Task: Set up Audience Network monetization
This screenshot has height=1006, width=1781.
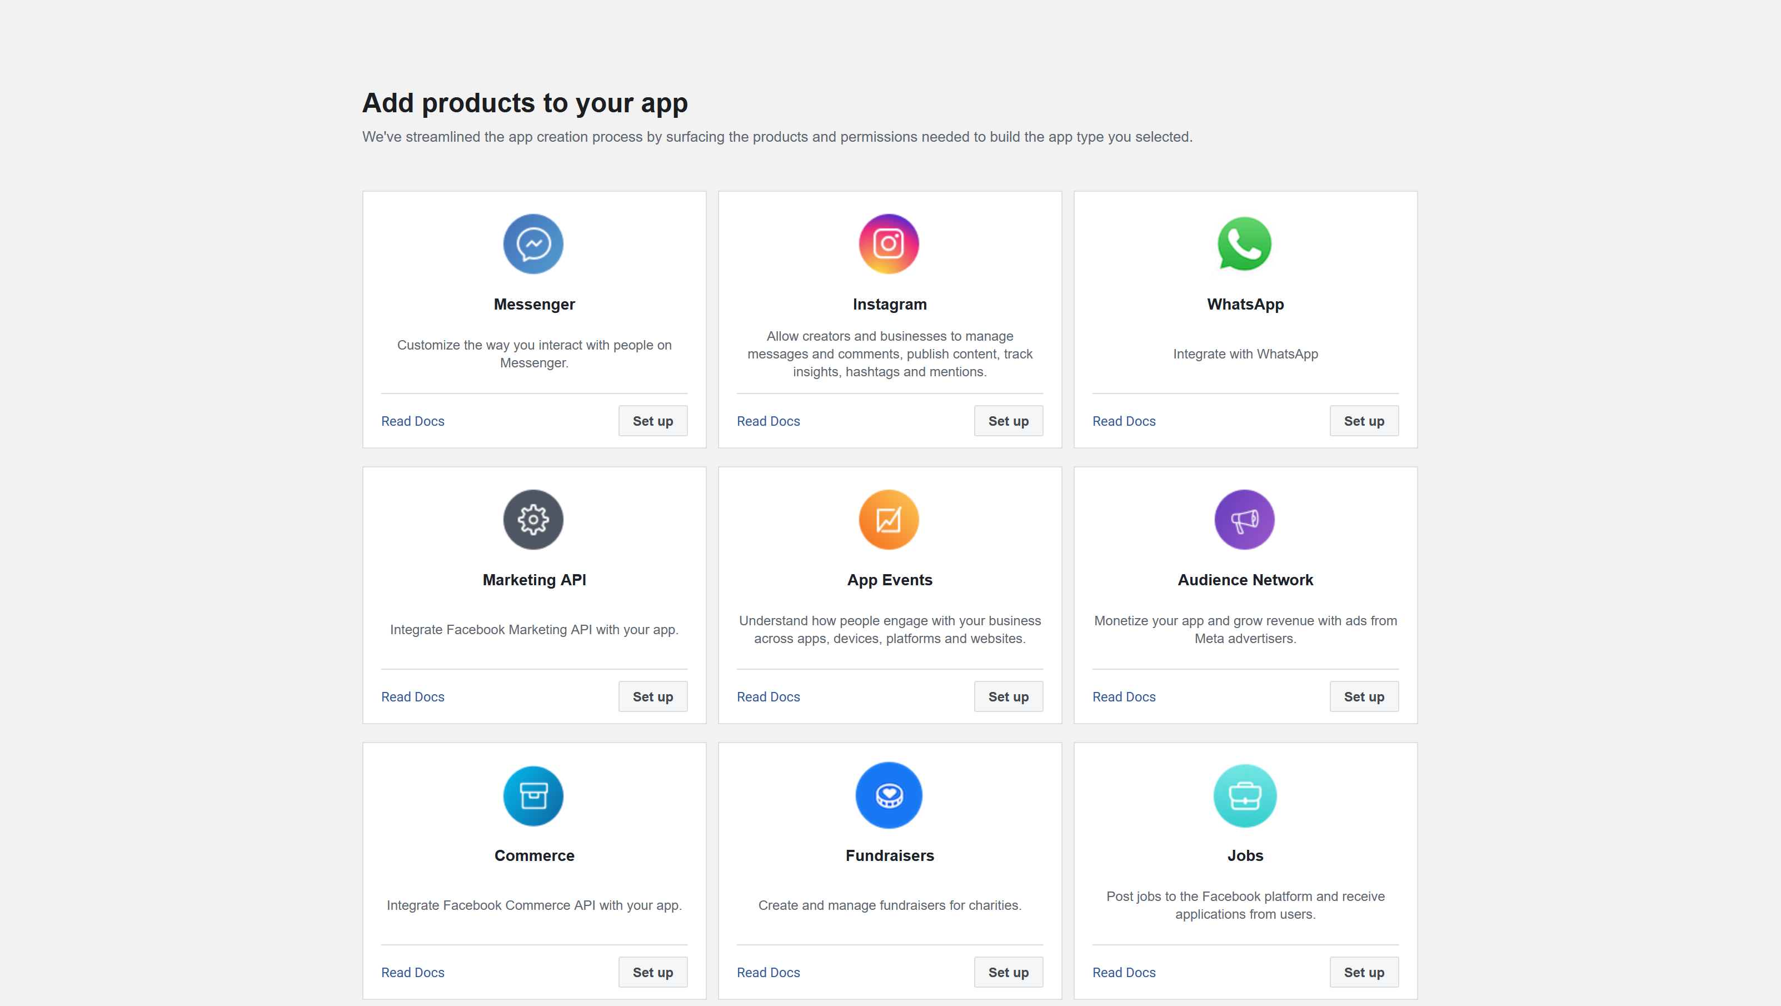Action: pos(1364,696)
